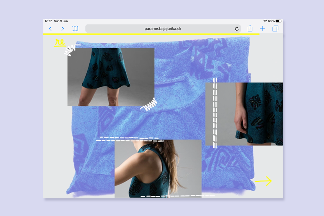This screenshot has height=216, width=324.
Task: Tap the Wi-Fi status icon
Action: [265, 21]
